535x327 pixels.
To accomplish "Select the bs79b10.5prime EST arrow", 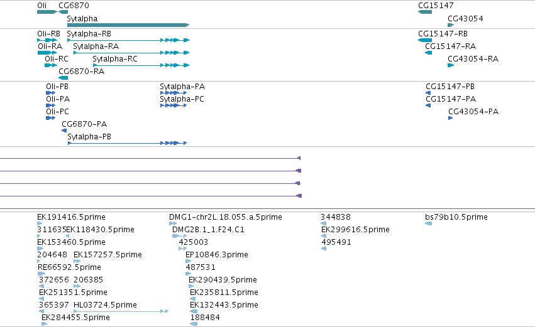I will (x=428, y=223).
